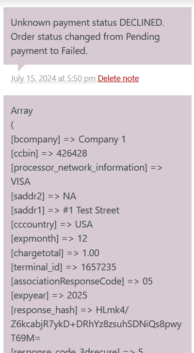Click the terminal_id 1657235 line

[64, 267]
